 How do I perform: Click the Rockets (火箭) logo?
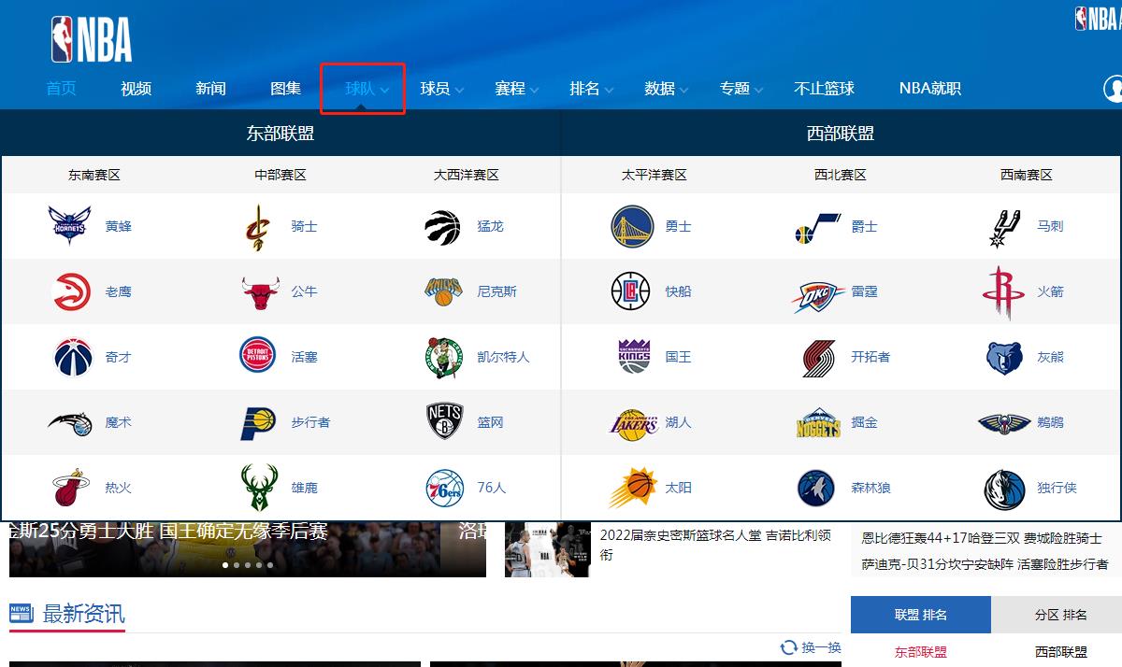(1003, 293)
